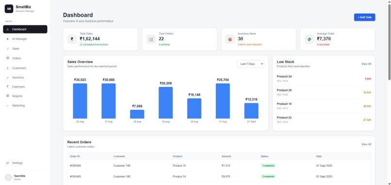Screen dimensions: 391x185
Task: Click '4 items need attention' text
Action: click(x=250, y=45)
